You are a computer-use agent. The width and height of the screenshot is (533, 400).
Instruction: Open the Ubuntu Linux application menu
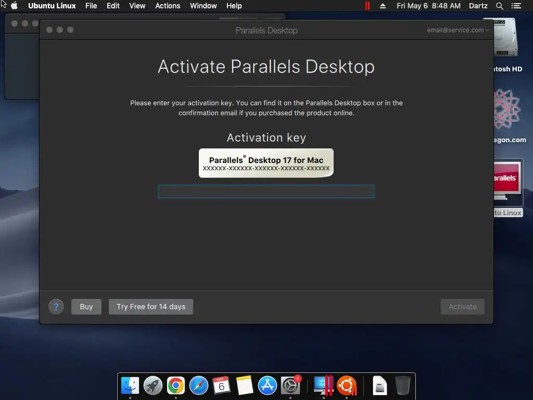click(52, 6)
